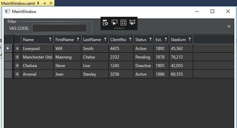Expand the Manchester Utd. row details
The height and width of the screenshot is (128, 237).
[x=17, y=57]
